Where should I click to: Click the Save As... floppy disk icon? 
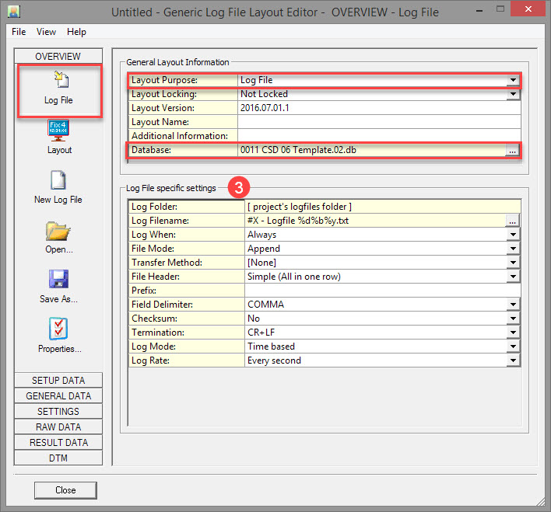click(x=58, y=280)
